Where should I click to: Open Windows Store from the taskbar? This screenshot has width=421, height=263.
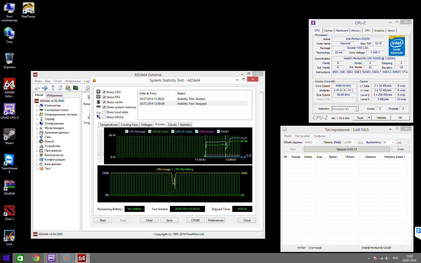pyautogui.click(x=20, y=258)
